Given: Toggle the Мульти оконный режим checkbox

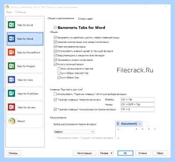Looking at the screenshot, I should coord(55,64).
